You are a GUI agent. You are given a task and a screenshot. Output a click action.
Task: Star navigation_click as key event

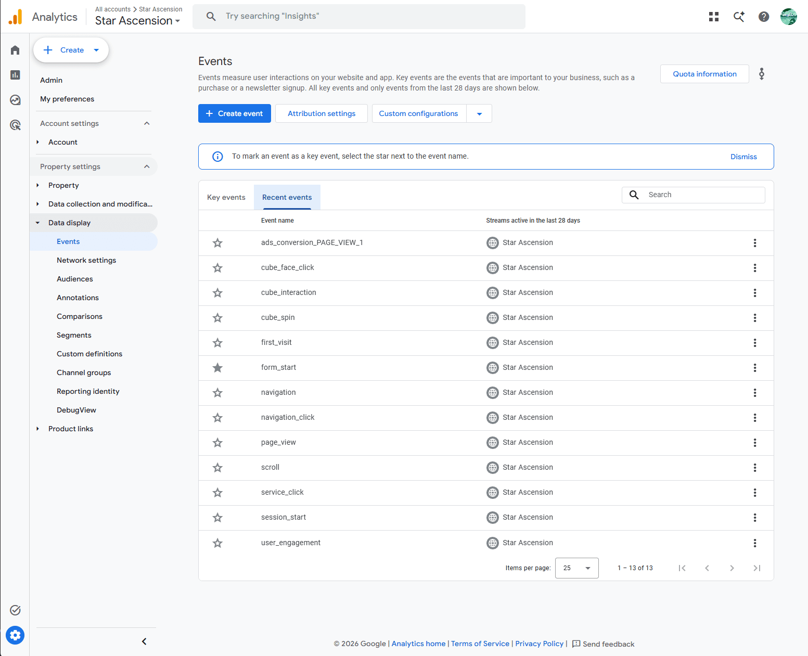pyautogui.click(x=217, y=418)
